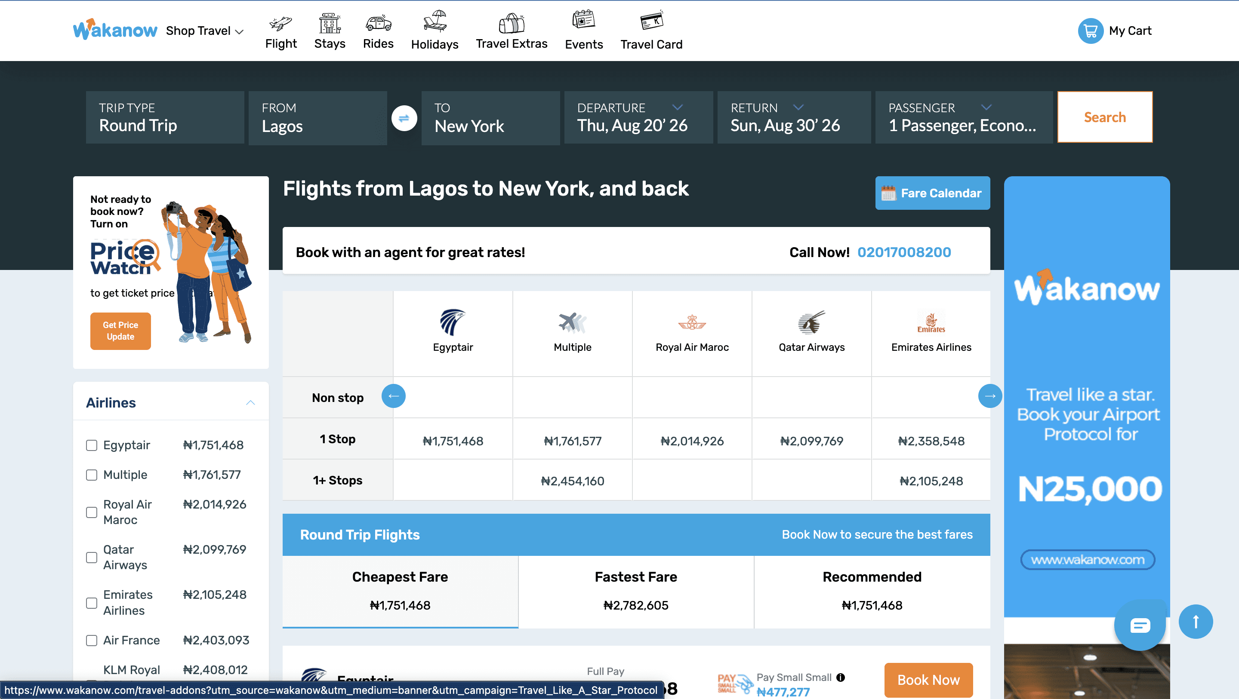
Task: Select the Egyptair logo in fare matrix
Action: pos(453,322)
